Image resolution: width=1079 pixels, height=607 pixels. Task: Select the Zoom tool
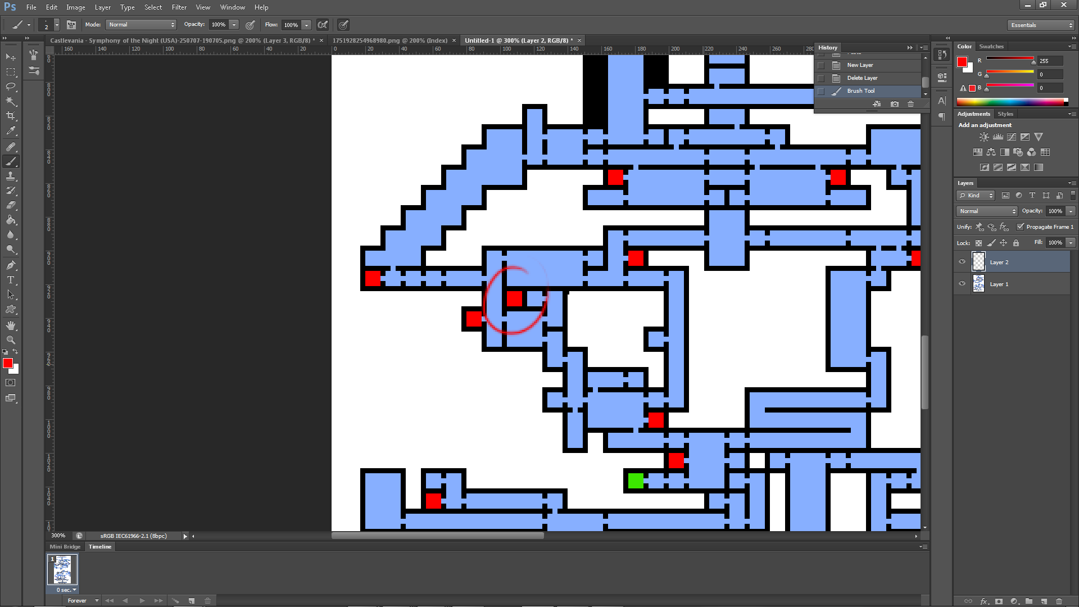pyautogui.click(x=11, y=340)
